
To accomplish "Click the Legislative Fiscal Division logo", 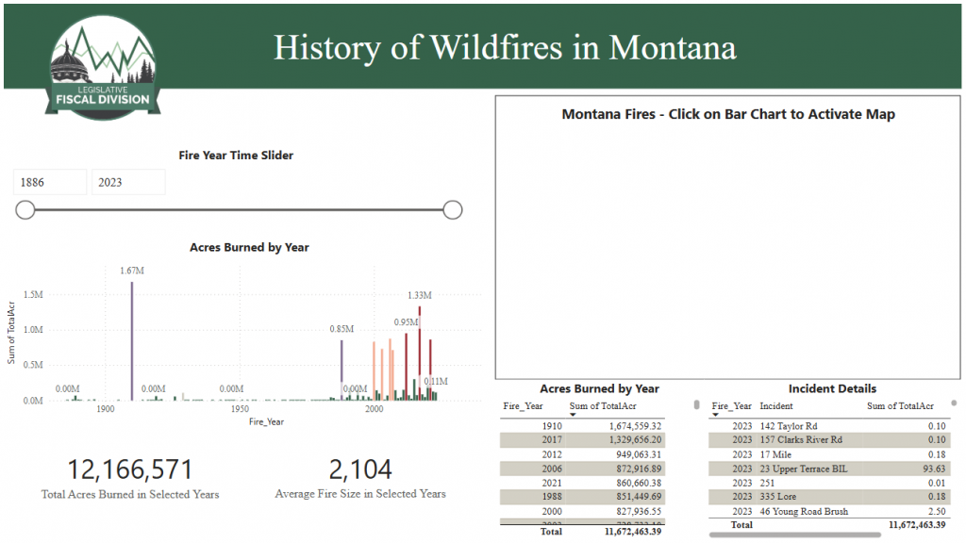I will click(106, 66).
